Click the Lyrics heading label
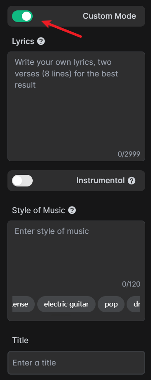The image size is (151, 380). tap(23, 42)
